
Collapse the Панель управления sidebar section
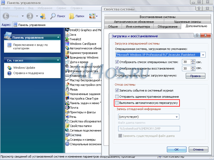tap(58, 37)
